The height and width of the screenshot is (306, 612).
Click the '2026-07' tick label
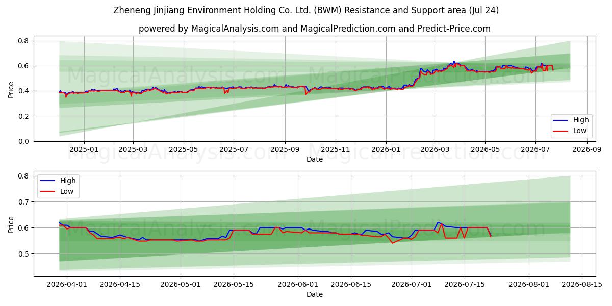tap(535, 150)
